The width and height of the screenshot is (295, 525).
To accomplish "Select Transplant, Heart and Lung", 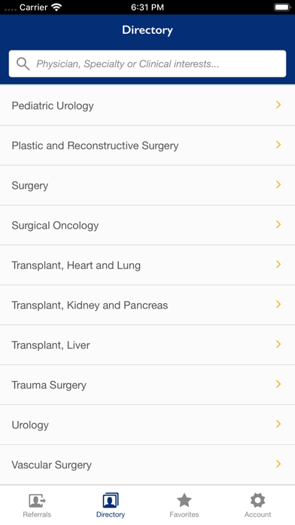I will tap(147, 265).
